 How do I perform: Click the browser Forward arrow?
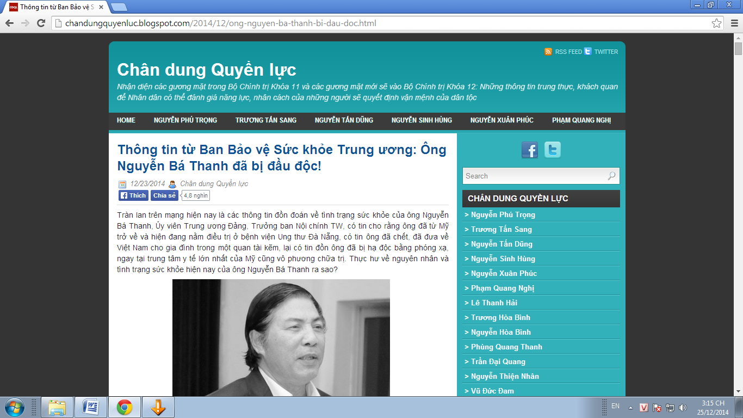pyautogui.click(x=25, y=23)
